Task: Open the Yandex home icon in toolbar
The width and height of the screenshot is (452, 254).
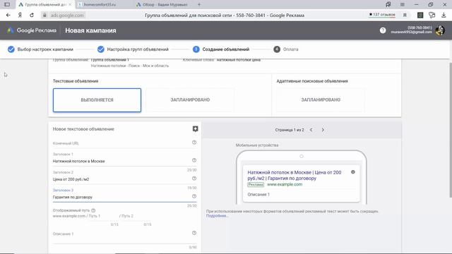Action: pyautogui.click(x=20, y=16)
